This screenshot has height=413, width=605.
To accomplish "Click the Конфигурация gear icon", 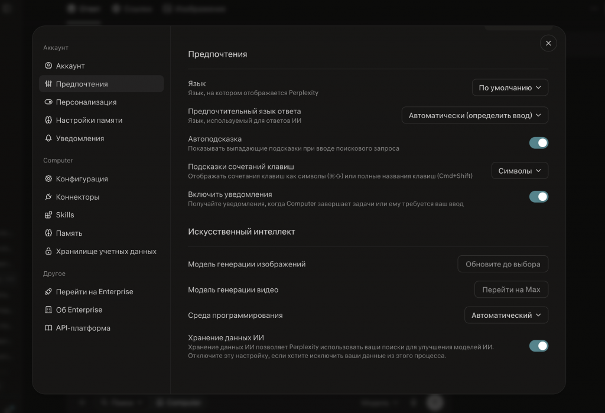I will tap(48, 178).
